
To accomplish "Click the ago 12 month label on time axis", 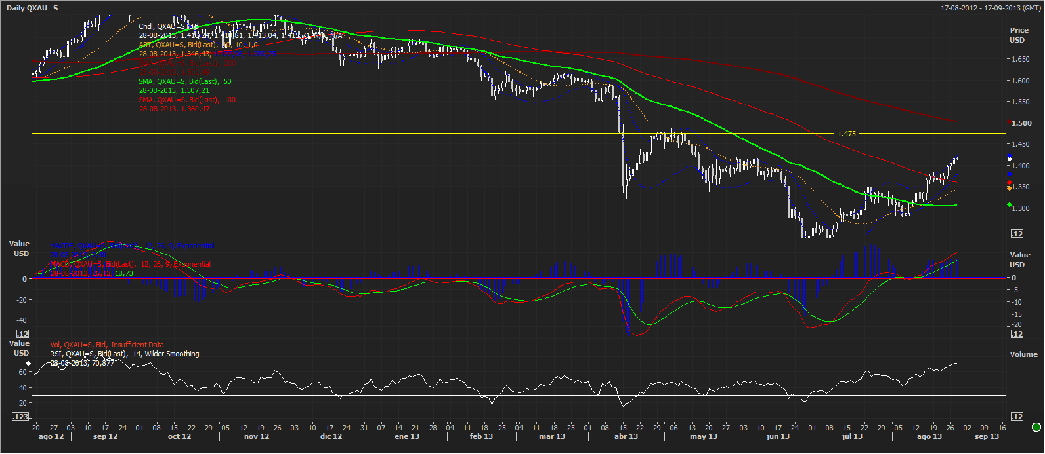I will click(51, 436).
